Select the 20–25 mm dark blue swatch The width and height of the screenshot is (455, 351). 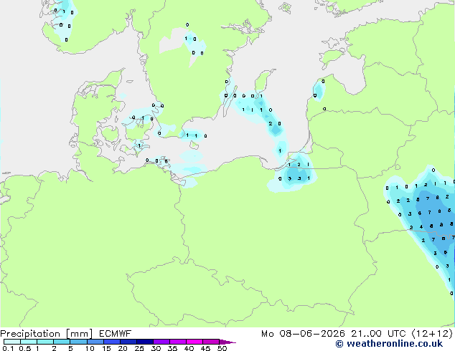(x=128, y=342)
